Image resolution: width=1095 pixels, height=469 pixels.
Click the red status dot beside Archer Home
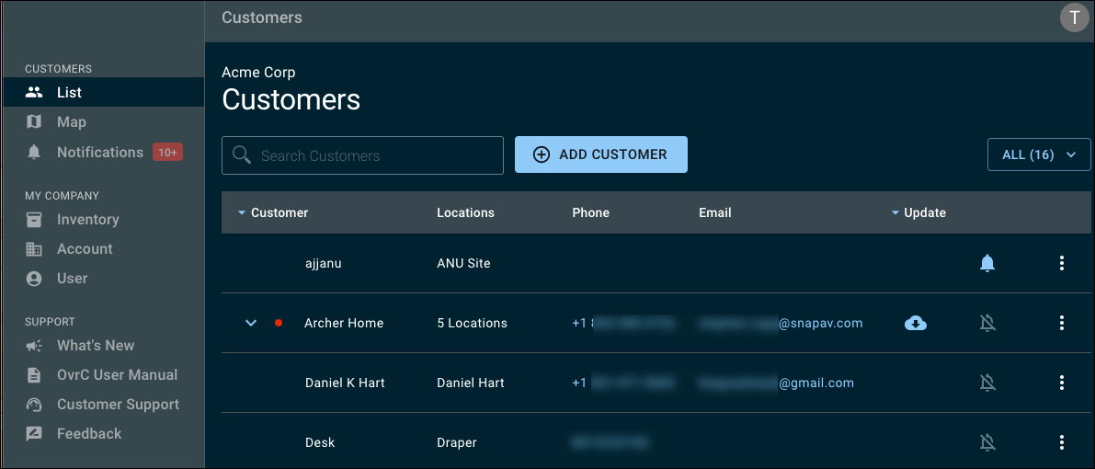click(x=279, y=323)
